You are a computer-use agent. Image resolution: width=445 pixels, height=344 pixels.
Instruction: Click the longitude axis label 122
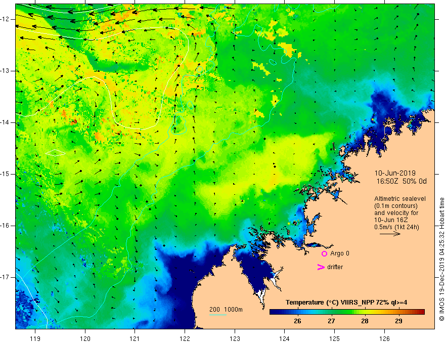(x=185, y=338)
